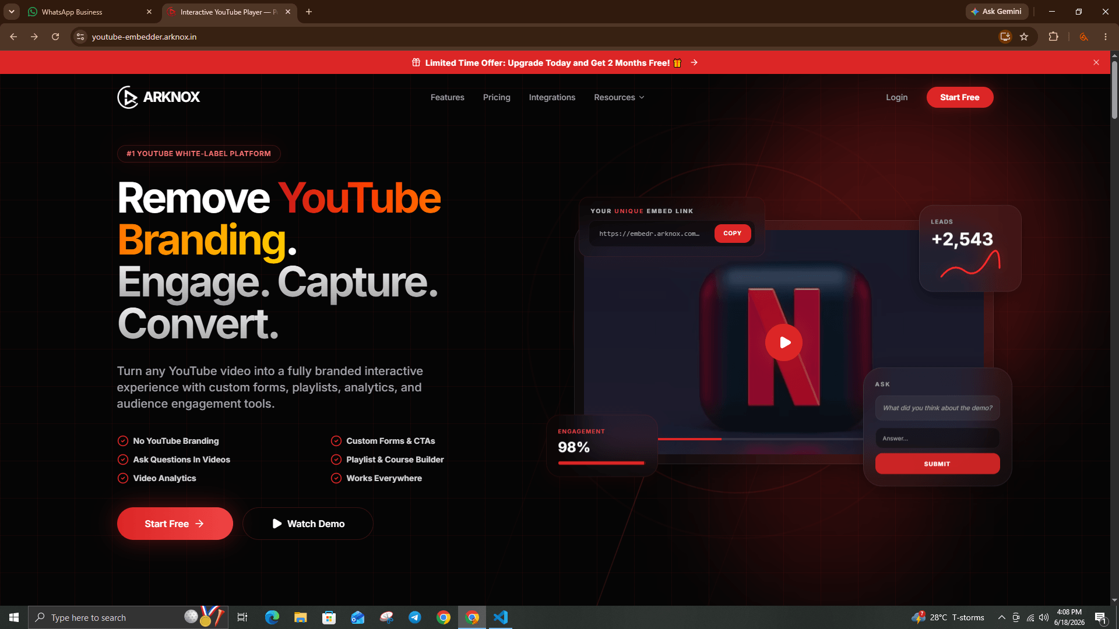The width and height of the screenshot is (1119, 629).
Task: Close the Interactive YouTube Player tab
Action: pos(288,12)
